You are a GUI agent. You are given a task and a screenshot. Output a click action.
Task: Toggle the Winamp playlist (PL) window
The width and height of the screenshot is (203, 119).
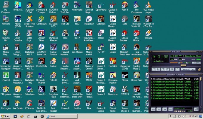(199, 63)
